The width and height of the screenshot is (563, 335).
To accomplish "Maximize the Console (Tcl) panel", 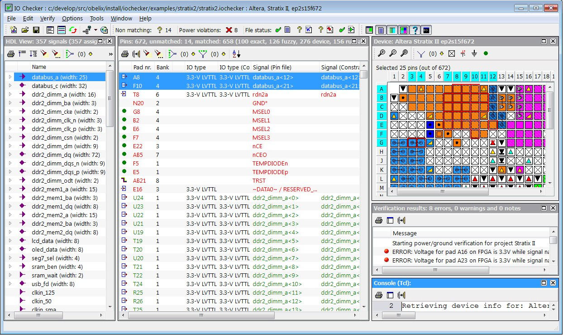I will click(x=544, y=283).
